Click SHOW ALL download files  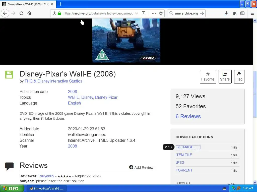183,183
